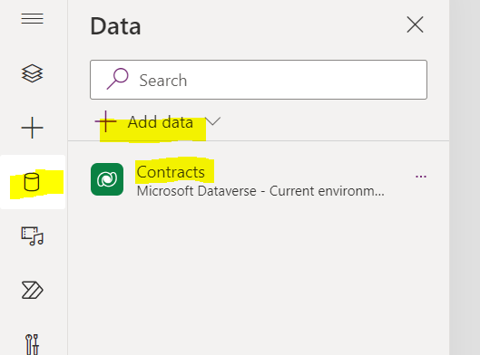This screenshot has height=355, width=480.
Task: Click the Microsoft Dataverse - Current environment subtitle
Action: point(260,191)
